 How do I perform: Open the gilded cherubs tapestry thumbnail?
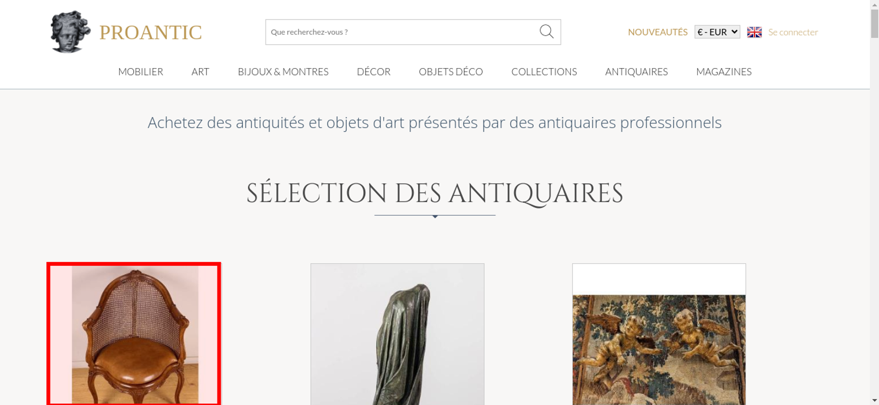point(659,334)
